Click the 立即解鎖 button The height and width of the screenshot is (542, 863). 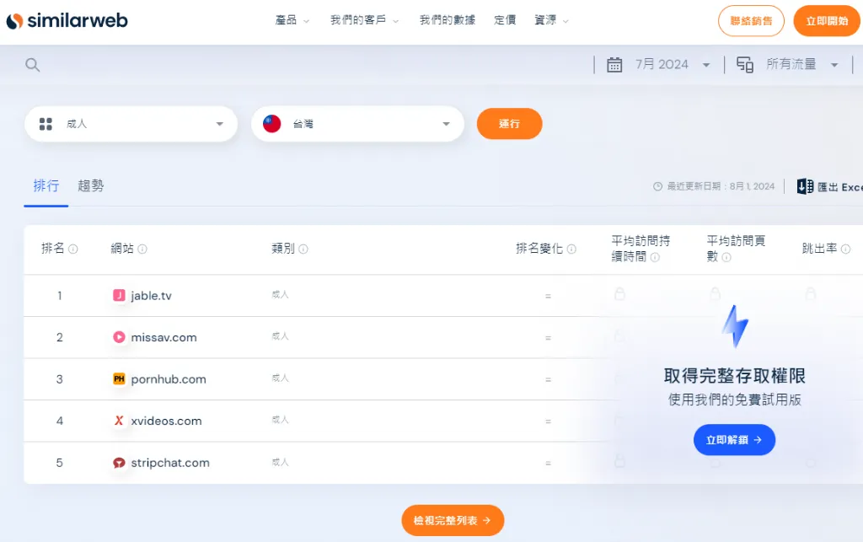[x=734, y=439]
